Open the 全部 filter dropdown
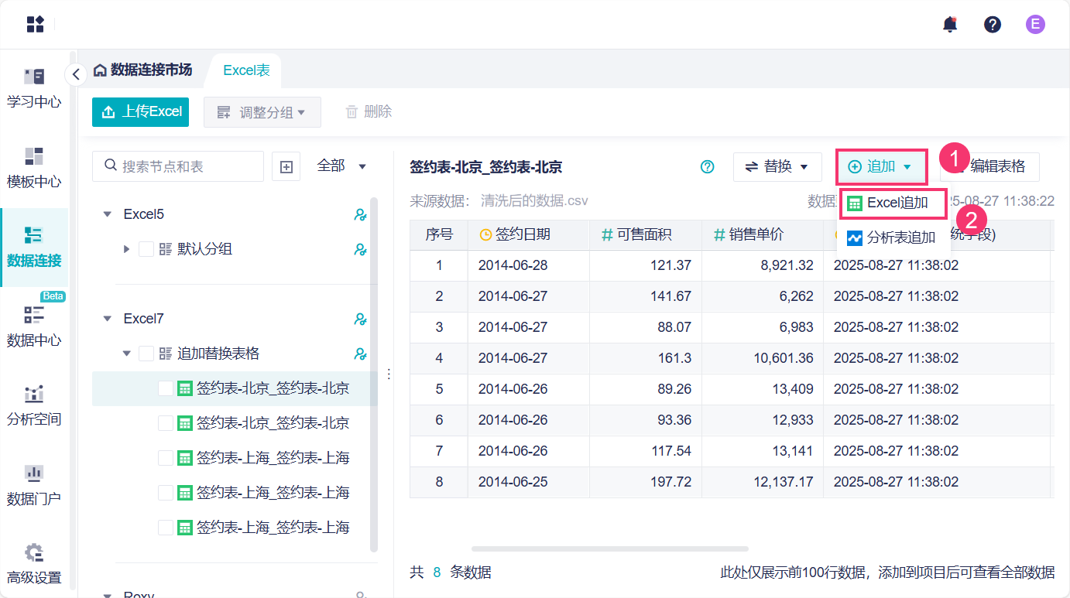Screen dimensions: 1070x598 [x=341, y=166]
